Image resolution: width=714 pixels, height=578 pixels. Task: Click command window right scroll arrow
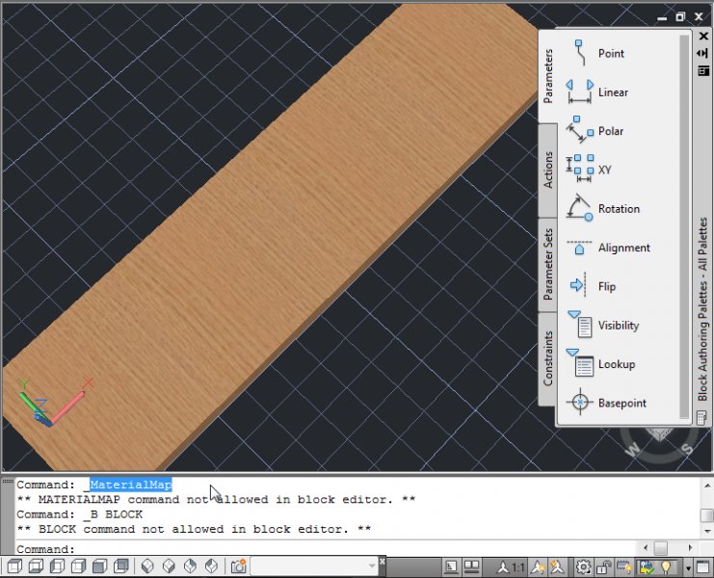coord(690,547)
